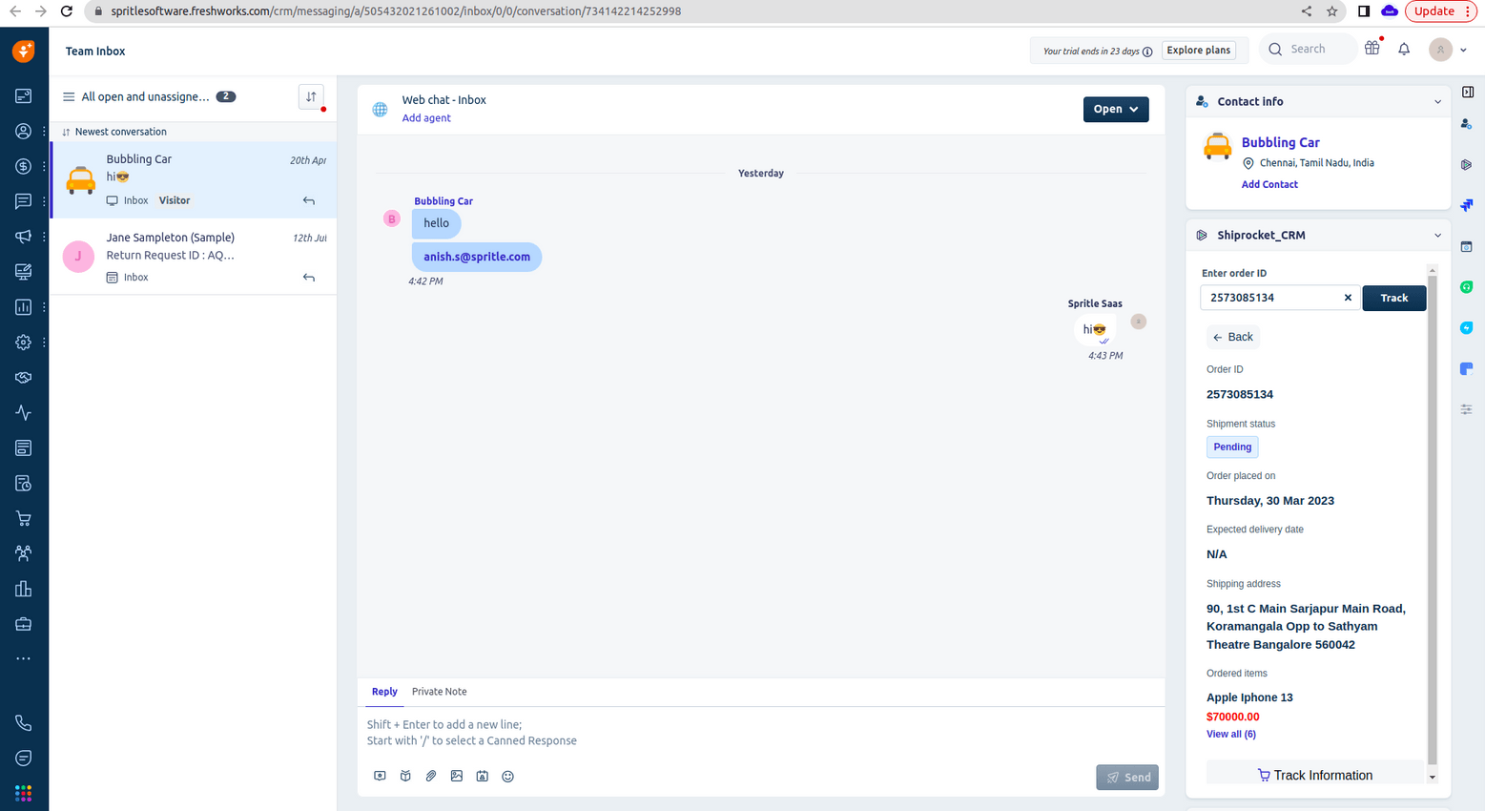The width and height of the screenshot is (1485, 811).
Task: Open the conversation status Open dropdown
Action: coord(1116,110)
